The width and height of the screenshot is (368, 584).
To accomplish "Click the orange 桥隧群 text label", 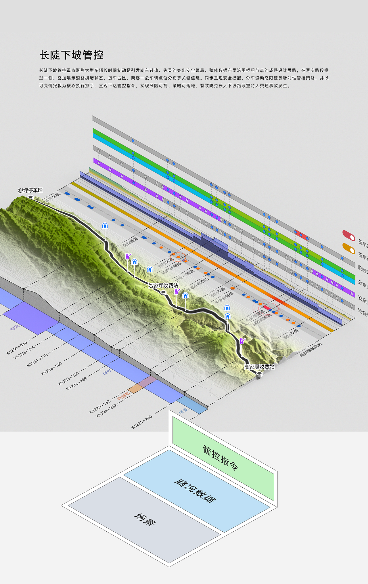I will point(124,396).
